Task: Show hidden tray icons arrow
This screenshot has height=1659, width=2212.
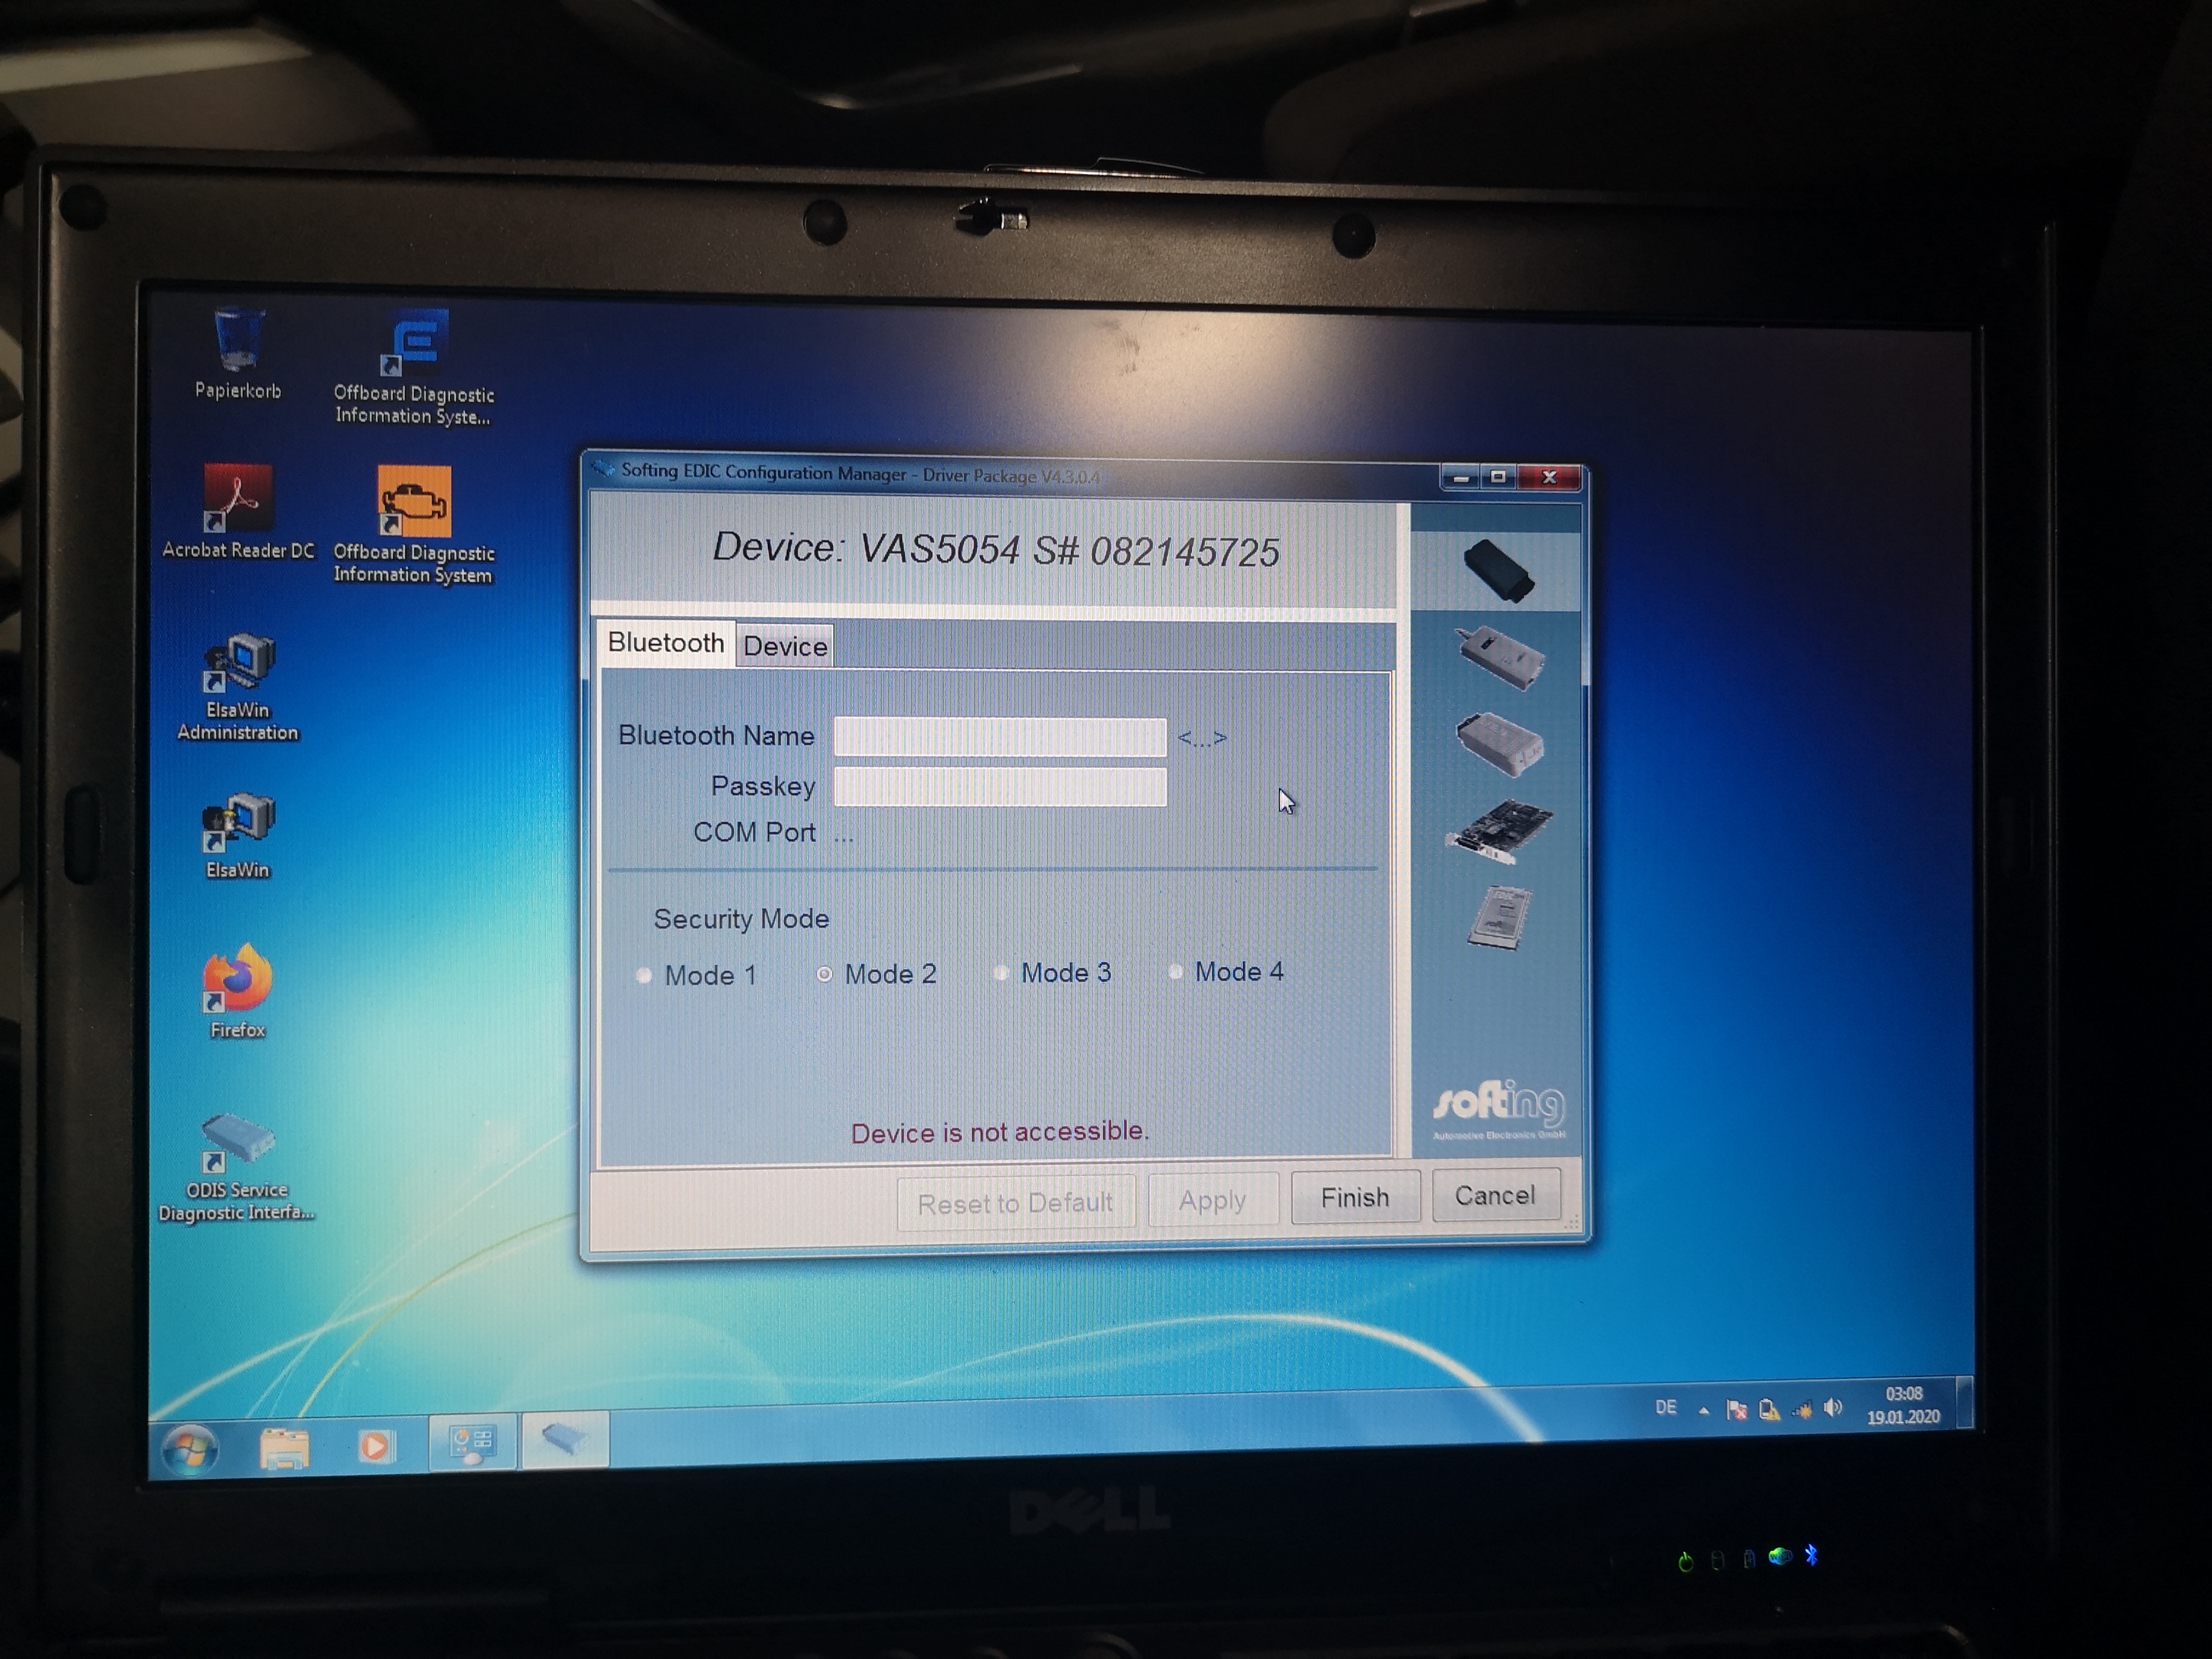Action: pos(1703,1411)
